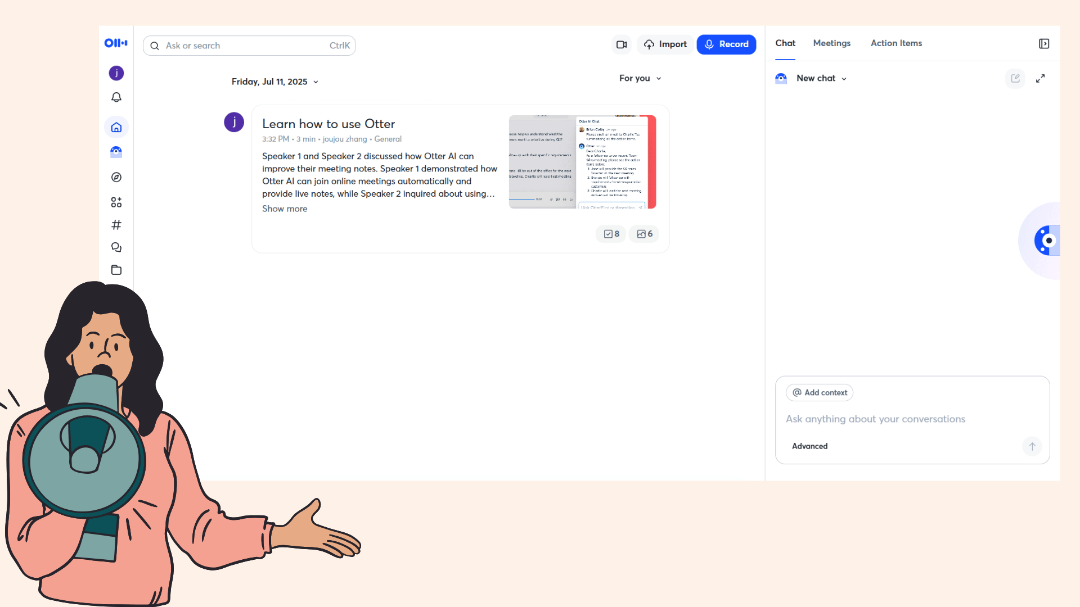The height and width of the screenshot is (607, 1080).
Task: Click the 'General' channel label on card
Action: tap(388, 139)
